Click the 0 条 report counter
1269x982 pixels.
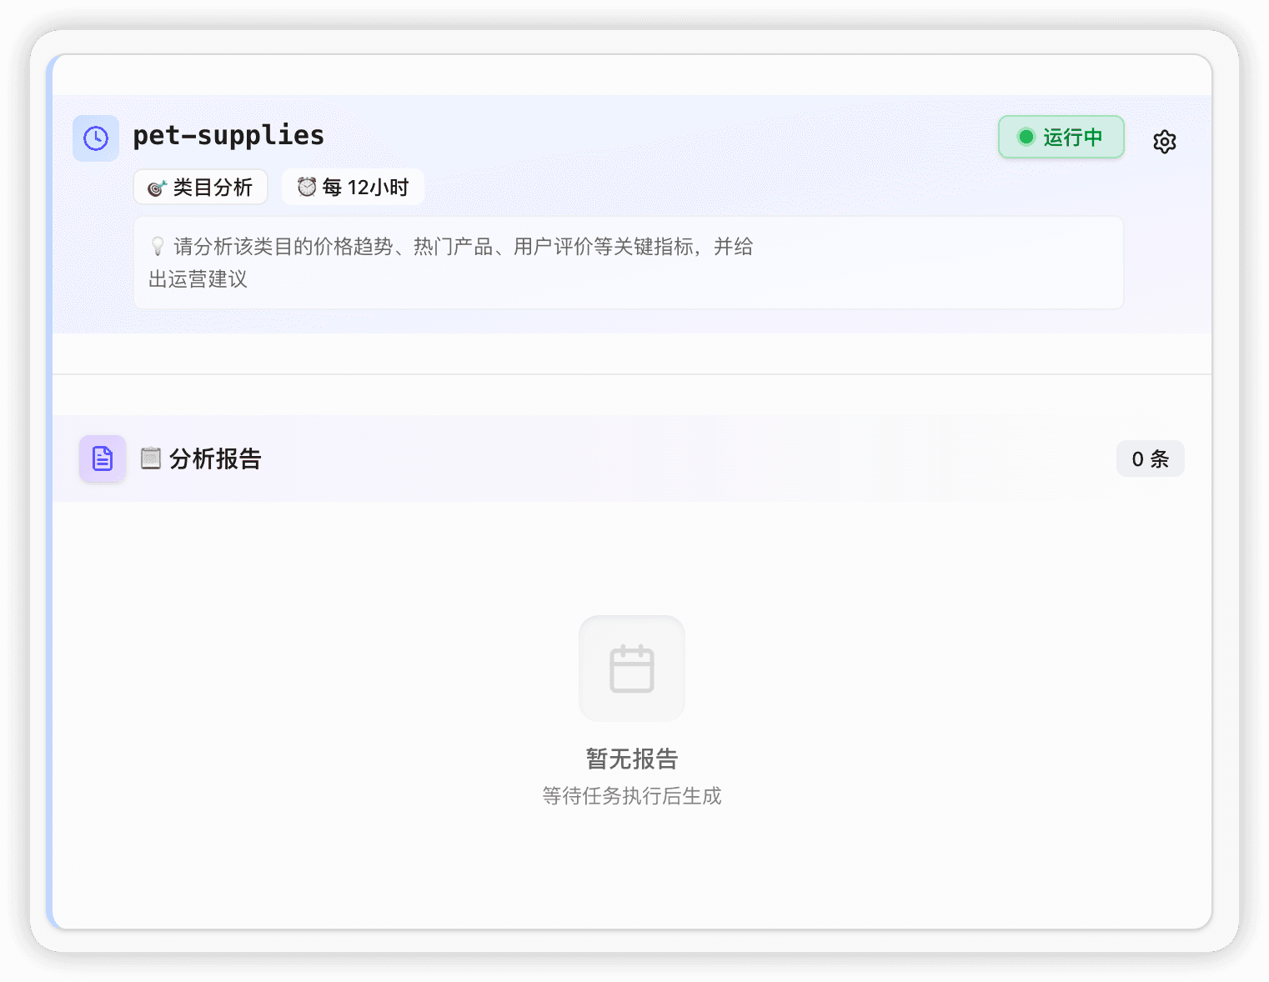click(1151, 458)
